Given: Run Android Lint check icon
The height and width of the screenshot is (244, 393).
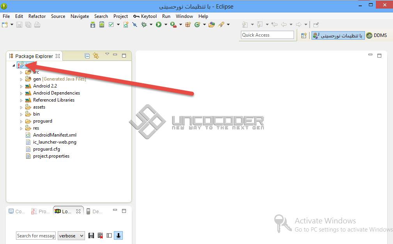Looking at the screenshot, I should (x=111, y=25).
